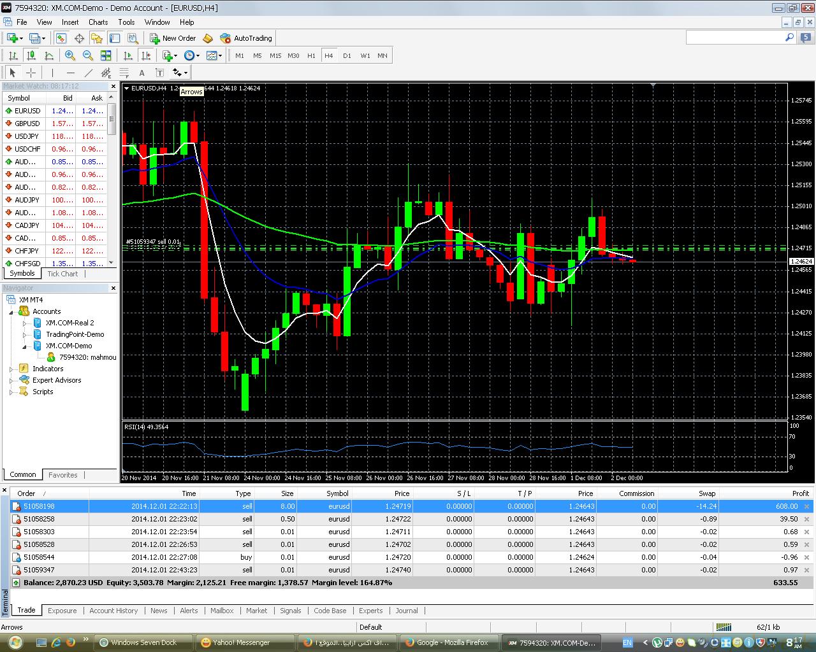
Task: Select the Text Label tool
Action: [x=159, y=73]
